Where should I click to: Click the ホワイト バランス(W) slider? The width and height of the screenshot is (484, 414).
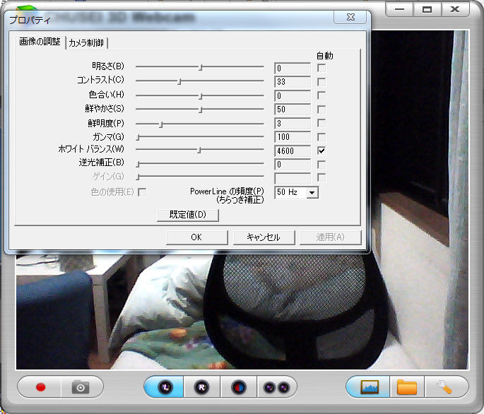click(200, 150)
